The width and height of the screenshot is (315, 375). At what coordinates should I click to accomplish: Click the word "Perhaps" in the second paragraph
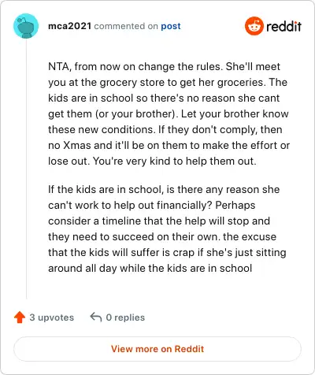(235, 206)
